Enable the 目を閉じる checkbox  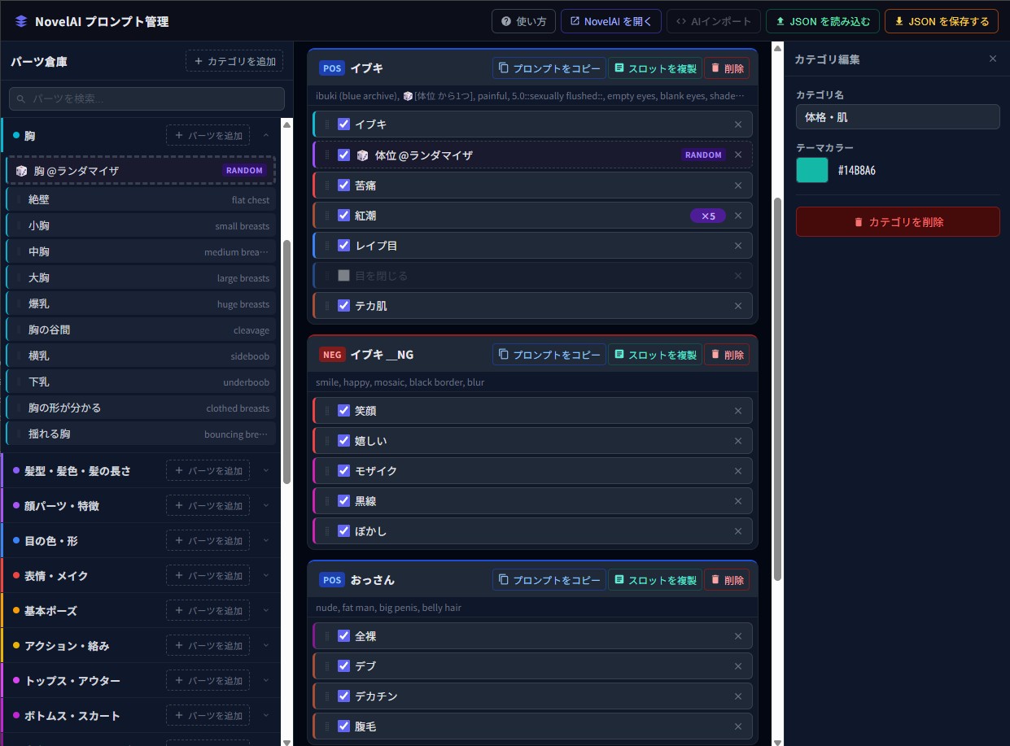[343, 276]
